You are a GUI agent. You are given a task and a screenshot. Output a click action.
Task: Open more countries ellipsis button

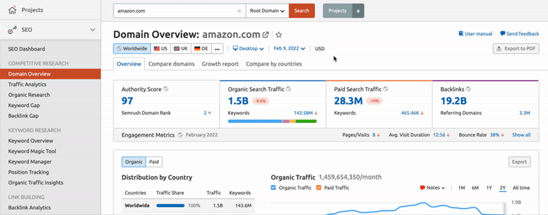[x=217, y=49]
